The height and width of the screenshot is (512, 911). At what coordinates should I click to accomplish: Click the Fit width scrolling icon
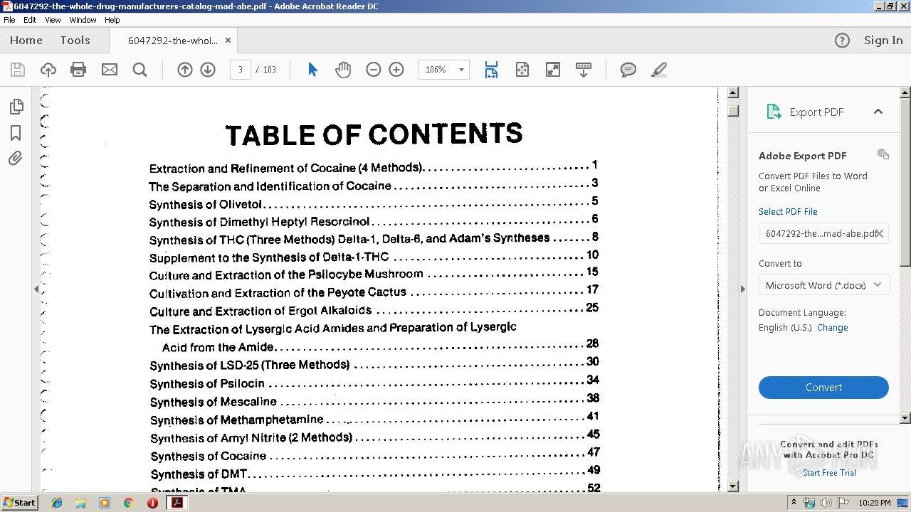[491, 70]
